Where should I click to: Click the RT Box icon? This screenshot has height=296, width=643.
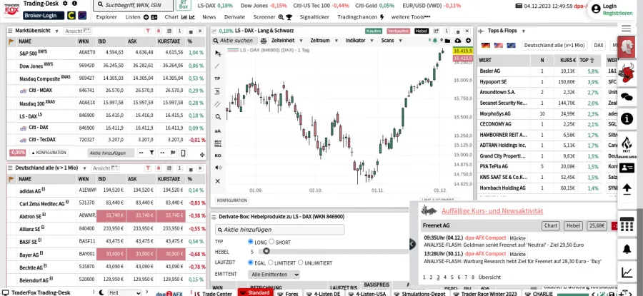184,5
